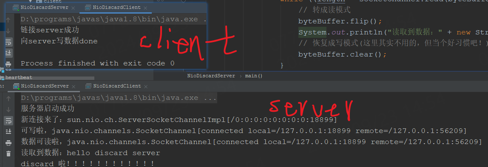Click System.out.println code line in editor
Screen dimensions: 488x167
tap(393, 32)
